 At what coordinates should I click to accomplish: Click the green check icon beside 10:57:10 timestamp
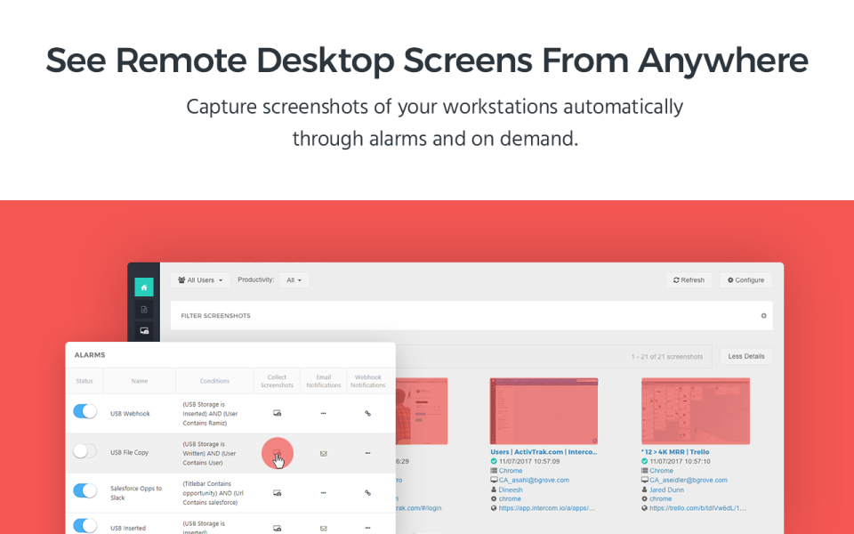644,462
